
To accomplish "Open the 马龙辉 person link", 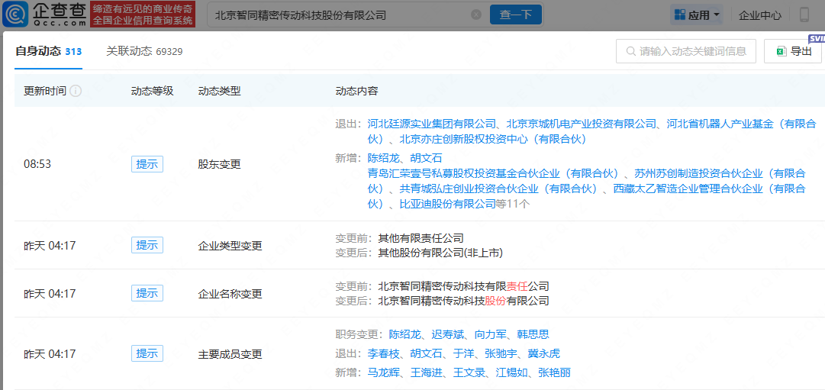I will point(383,372).
